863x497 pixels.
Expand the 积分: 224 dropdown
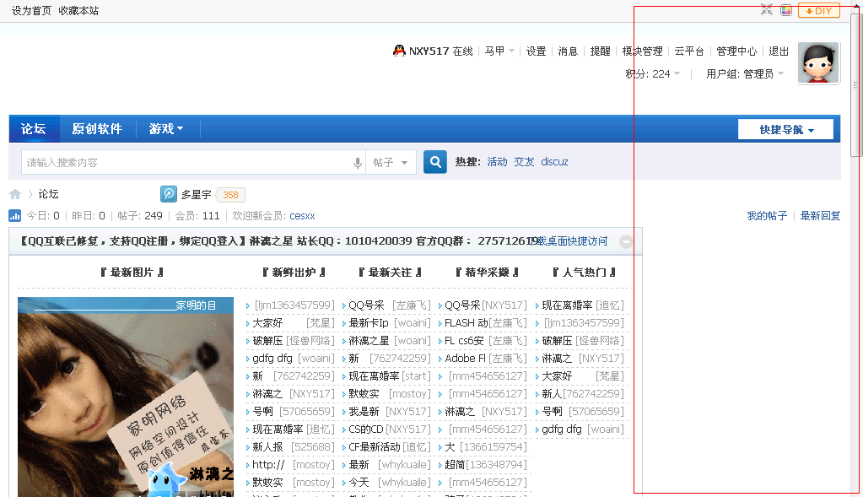pos(653,73)
